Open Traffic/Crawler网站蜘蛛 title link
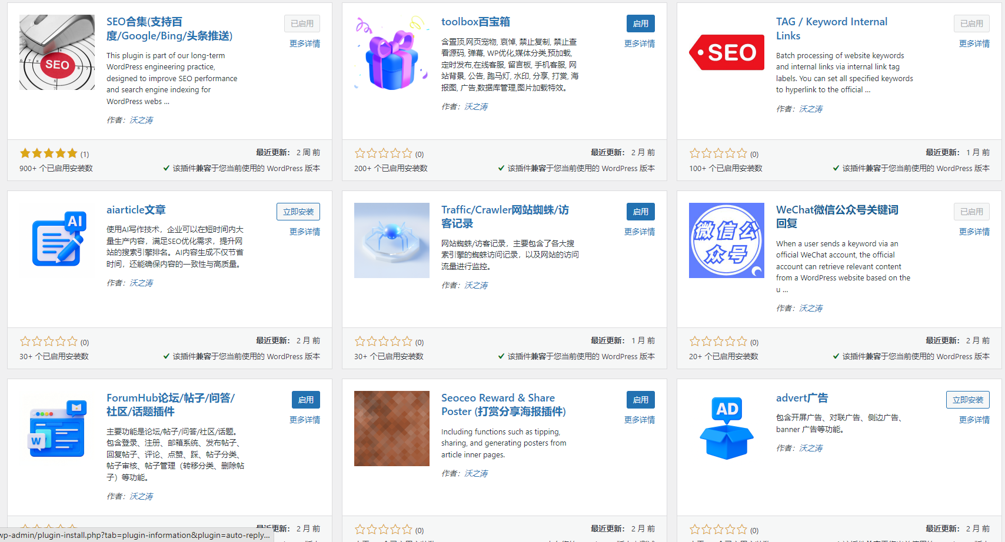 coord(505,217)
